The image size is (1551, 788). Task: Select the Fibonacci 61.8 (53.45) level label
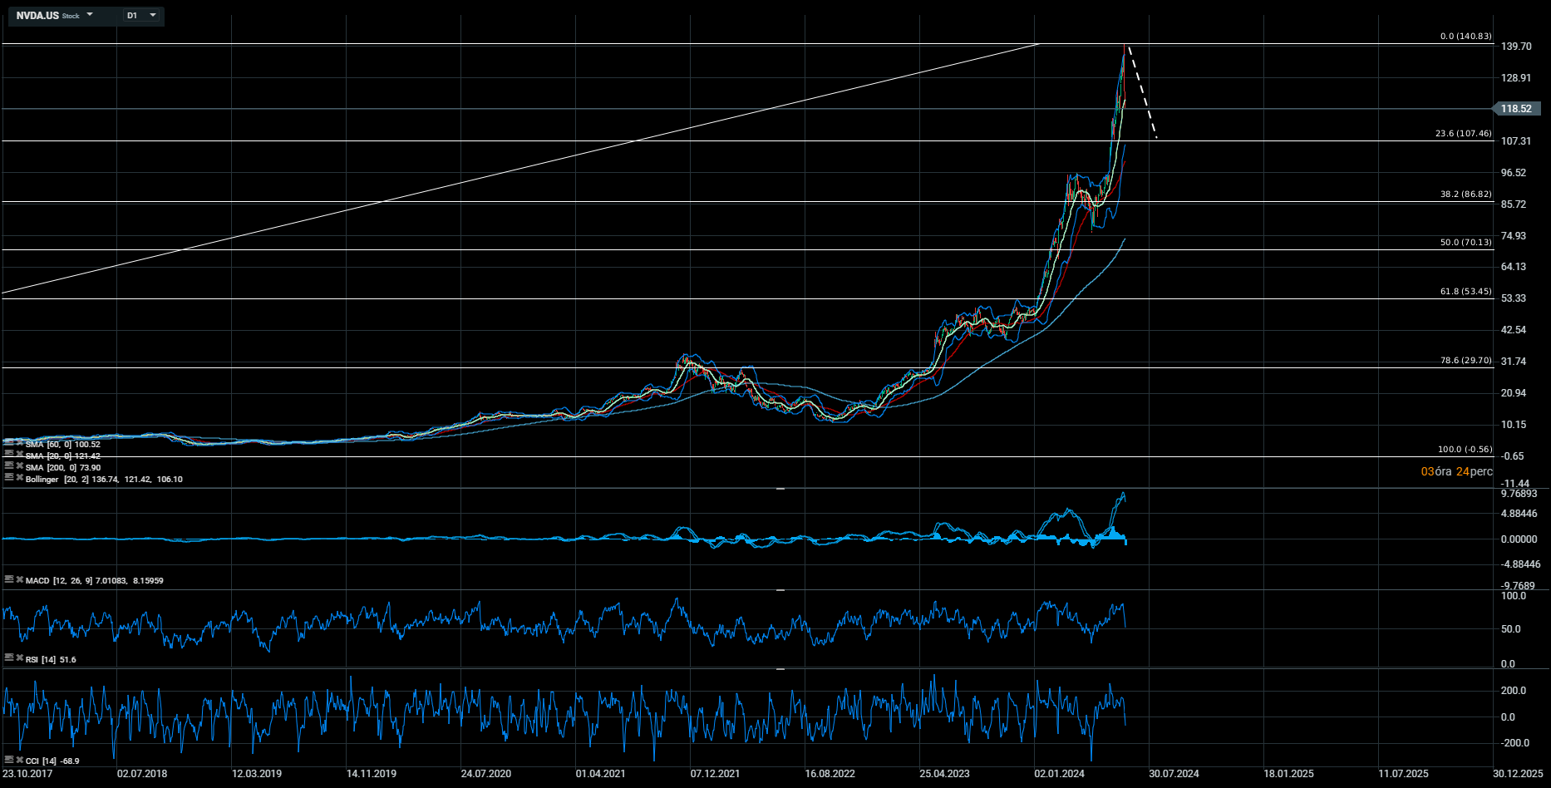tap(1466, 292)
